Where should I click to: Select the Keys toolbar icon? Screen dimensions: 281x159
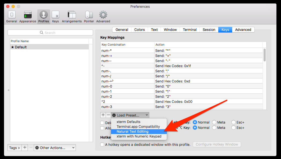click(56, 17)
